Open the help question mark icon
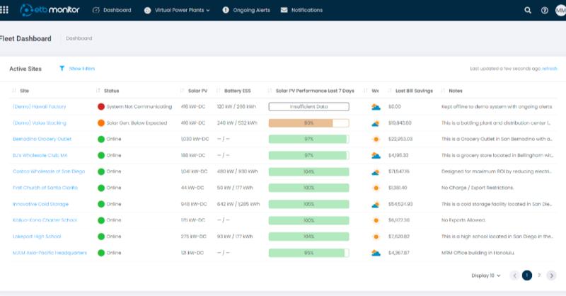This screenshot has width=566, height=296. coord(544,10)
